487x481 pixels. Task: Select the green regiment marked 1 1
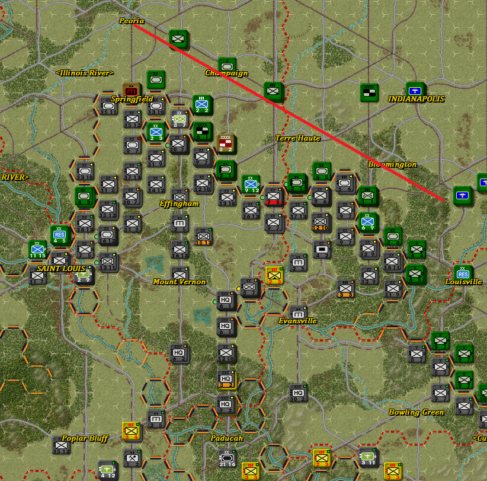pos(367,196)
